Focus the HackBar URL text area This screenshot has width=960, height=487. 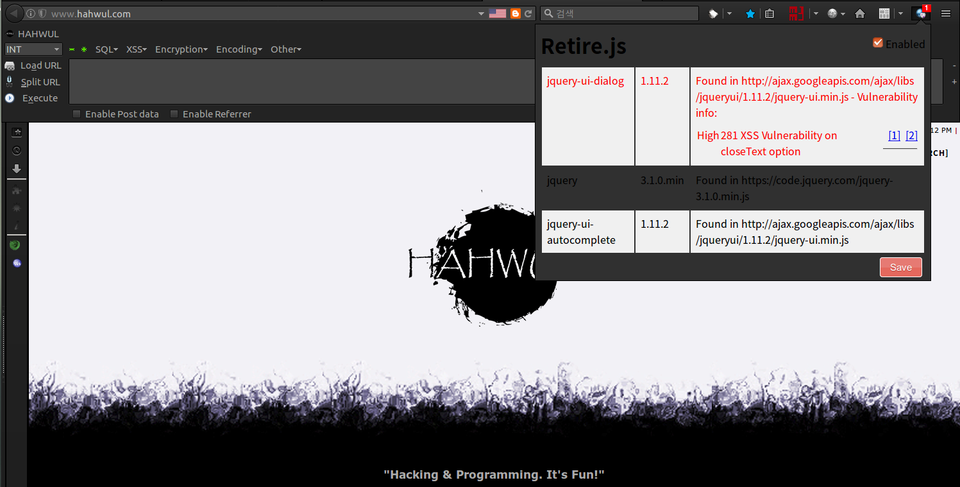301,81
